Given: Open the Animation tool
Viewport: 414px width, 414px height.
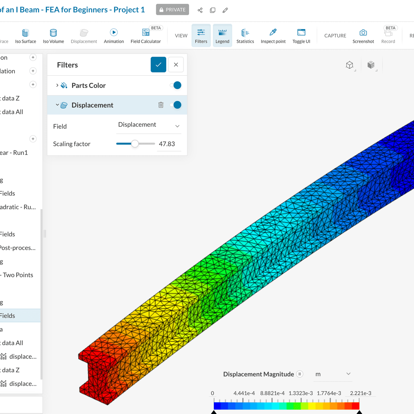Looking at the screenshot, I should [114, 36].
